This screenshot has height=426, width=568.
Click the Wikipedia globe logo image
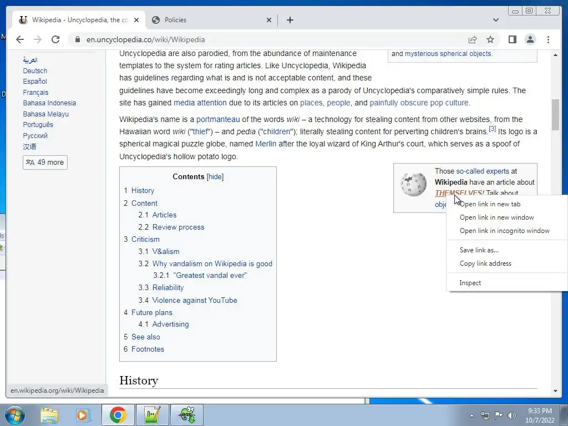413,184
